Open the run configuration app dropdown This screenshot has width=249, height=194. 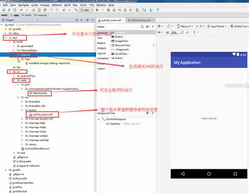[87, 10]
